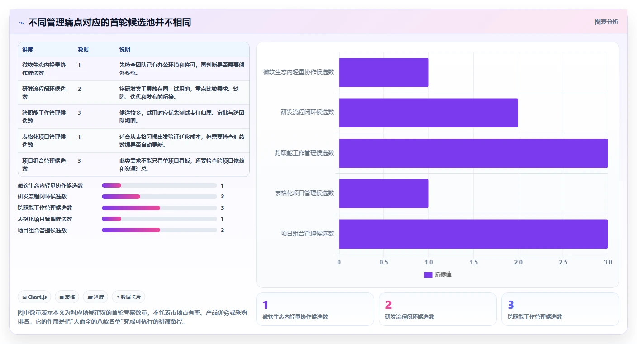Click the progress bar for 跨职能工作管理候选数
Screen dimensions: 637x344
coord(159,208)
